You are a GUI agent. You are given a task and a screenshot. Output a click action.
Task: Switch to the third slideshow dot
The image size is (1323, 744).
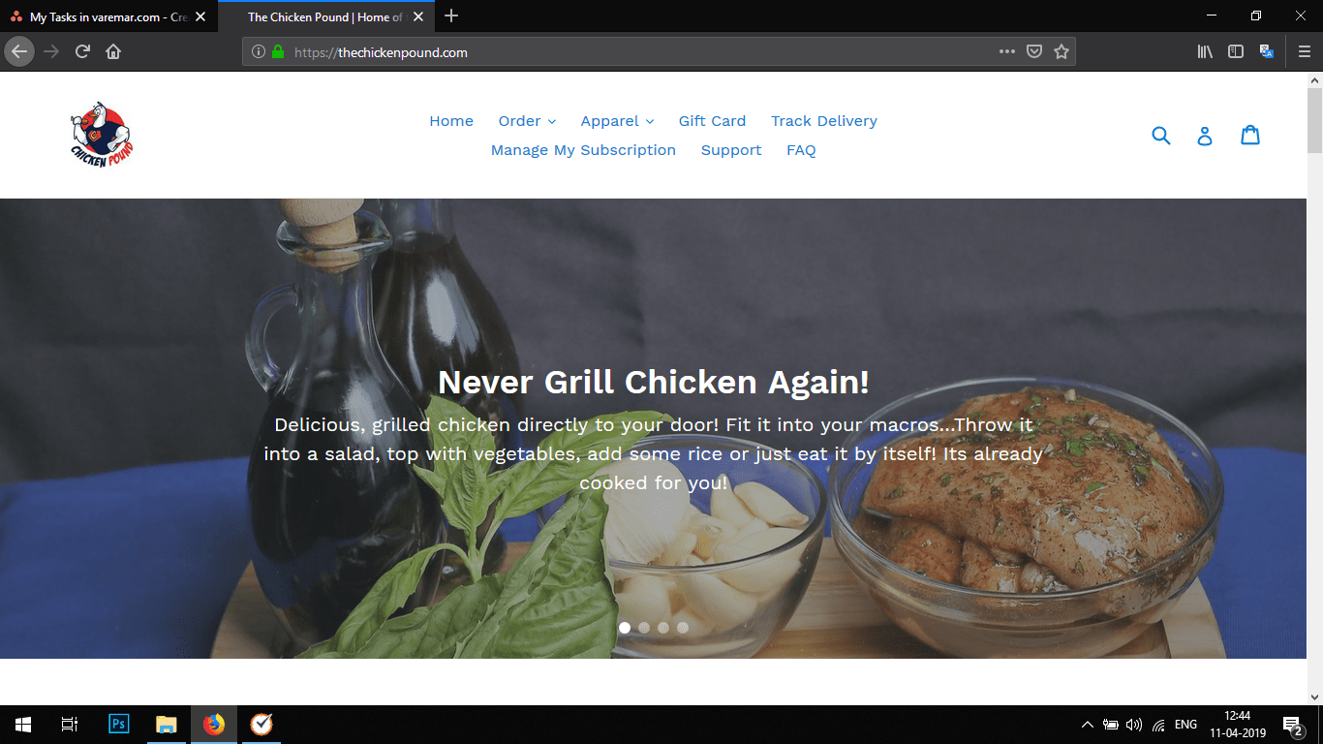point(663,628)
